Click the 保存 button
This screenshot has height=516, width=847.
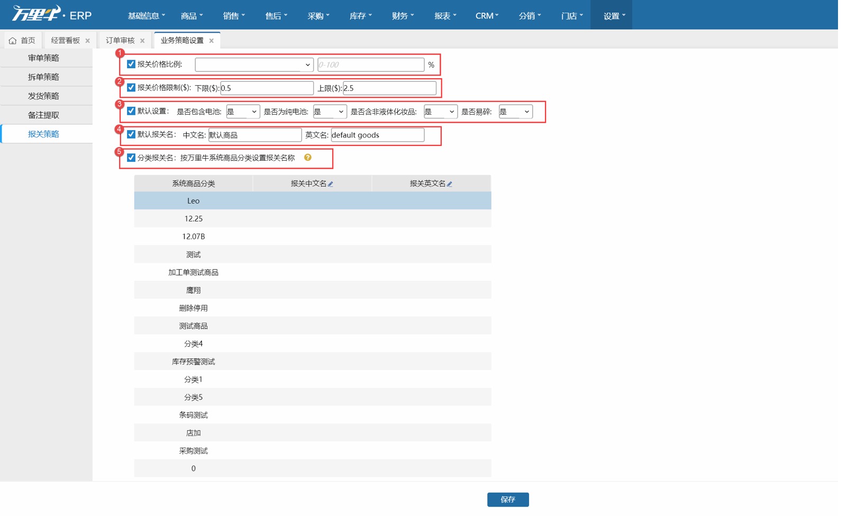pos(507,499)
